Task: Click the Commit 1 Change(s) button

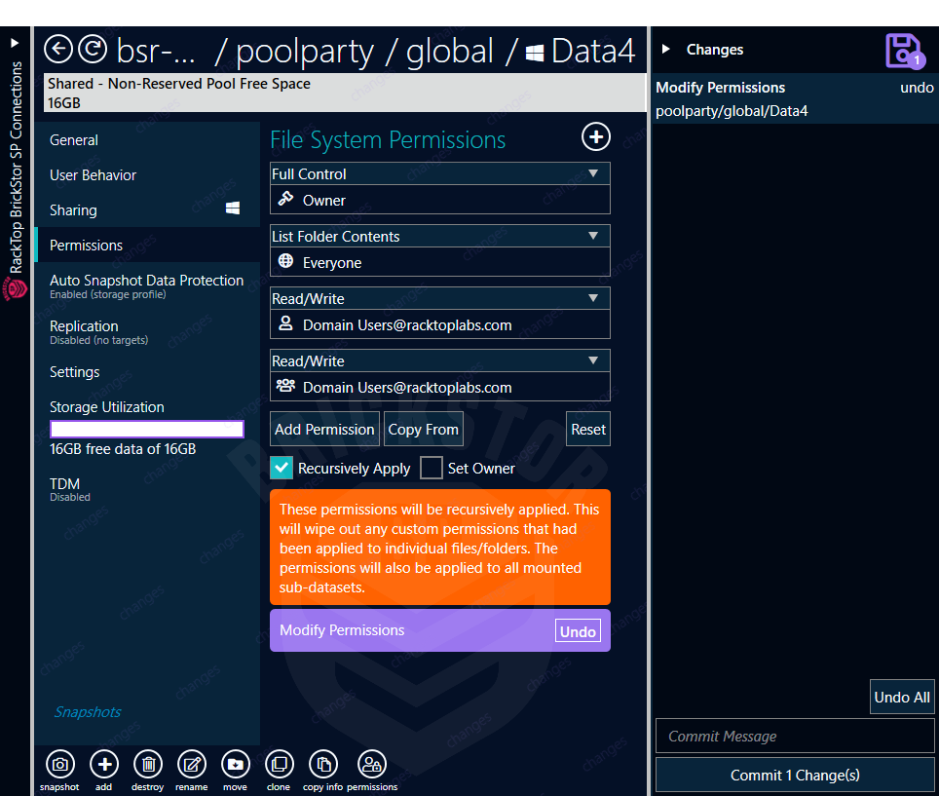Action: [795, 775]
